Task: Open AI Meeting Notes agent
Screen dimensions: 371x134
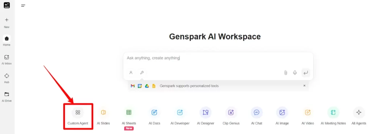Action: coord(333,116)
